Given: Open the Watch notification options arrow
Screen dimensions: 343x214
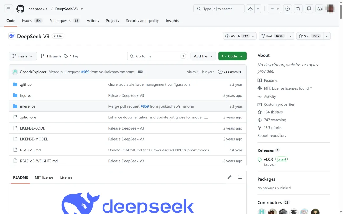Looking at the screenshot, I should point(253,36).
